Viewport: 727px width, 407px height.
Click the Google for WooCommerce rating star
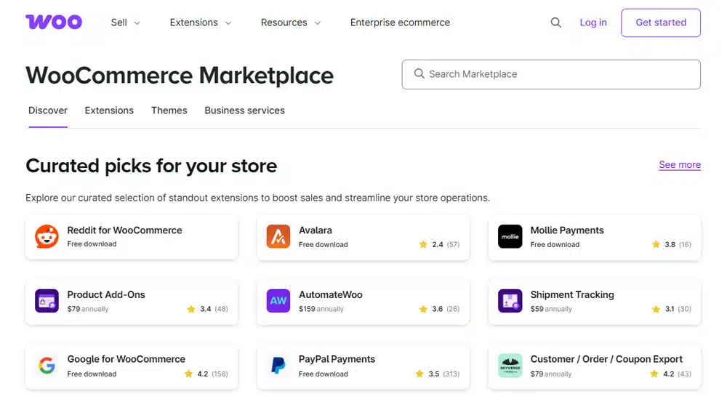pyautogui.click(x=188, y=374)
